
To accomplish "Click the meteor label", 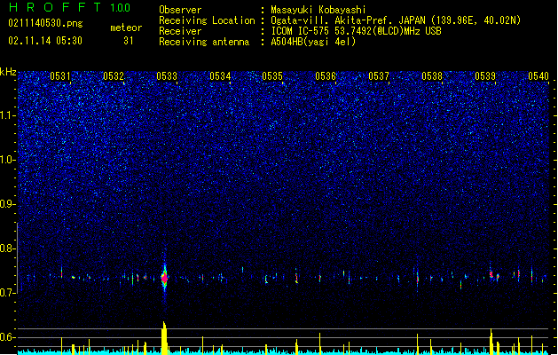I will point(126,28).
